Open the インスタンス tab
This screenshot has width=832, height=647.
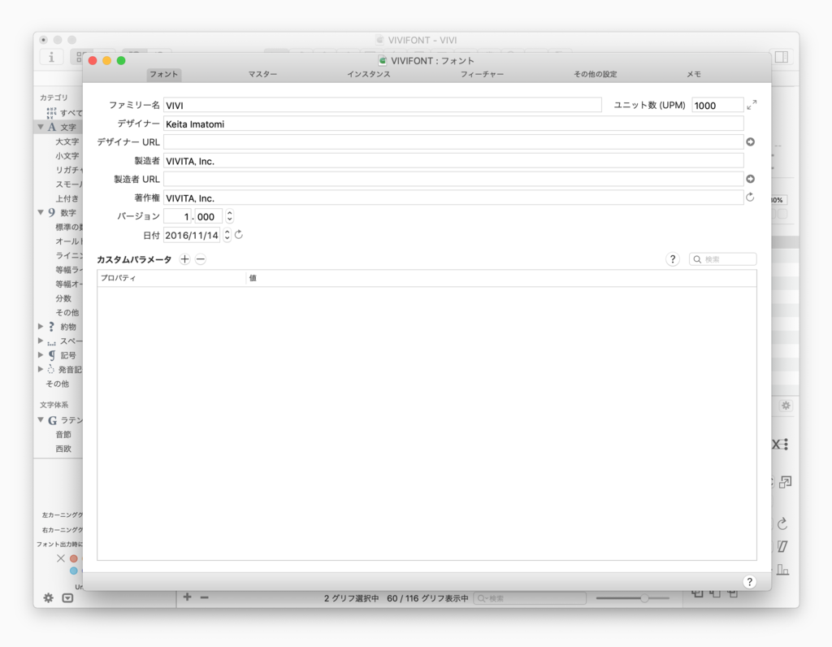[x=369, y=74]
